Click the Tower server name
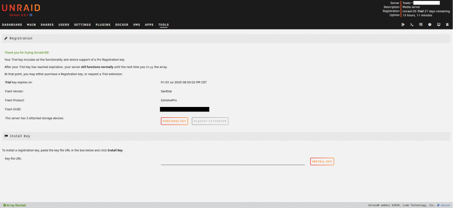This screenshot has width=453, height=208. click(407, 3)
